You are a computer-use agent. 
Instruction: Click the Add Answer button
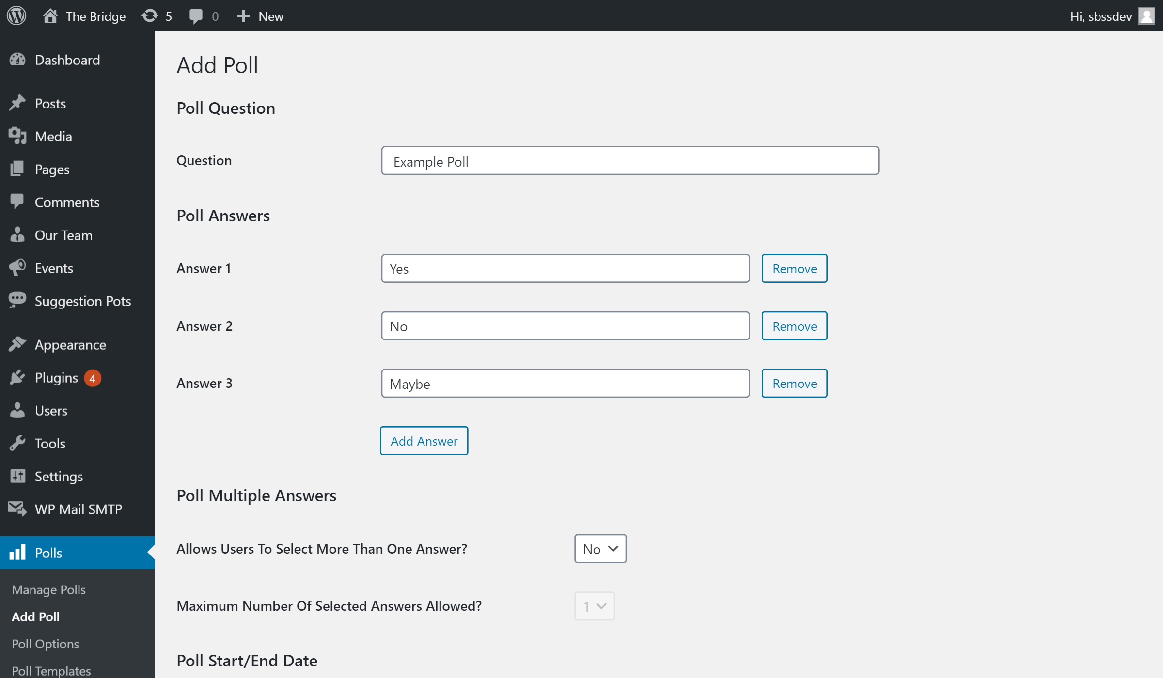pos(424,441)
